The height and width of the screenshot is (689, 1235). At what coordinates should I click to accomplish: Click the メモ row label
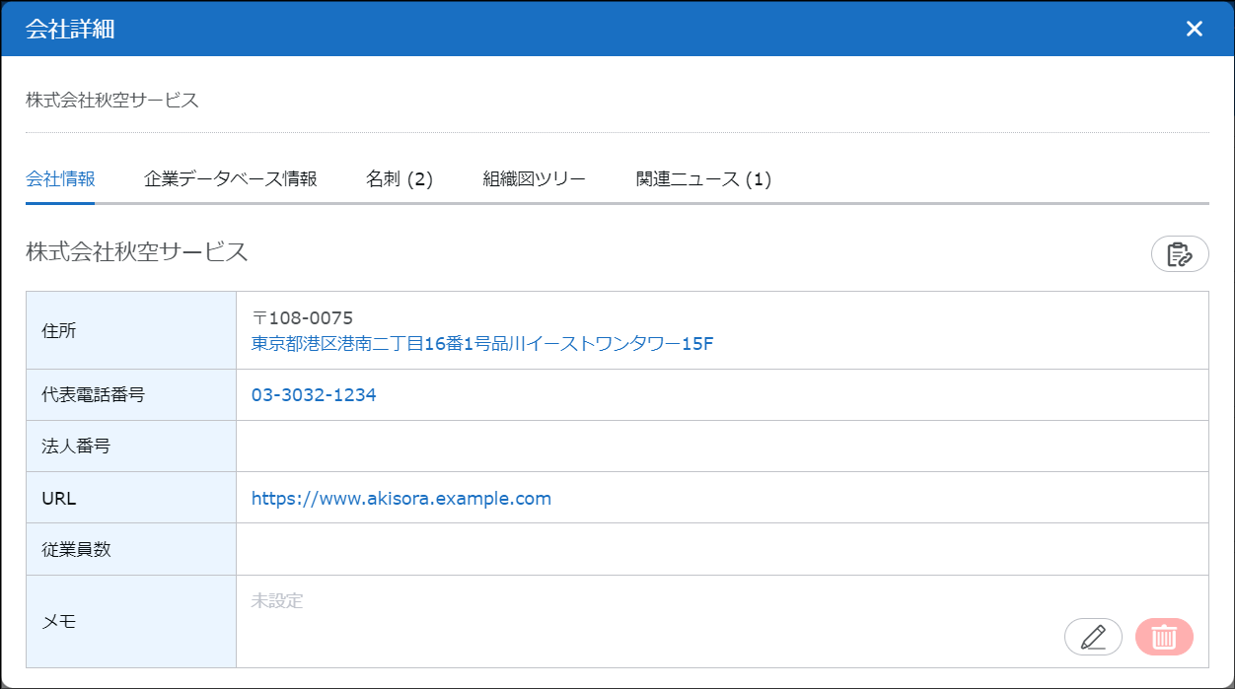[x=59, y=621]
